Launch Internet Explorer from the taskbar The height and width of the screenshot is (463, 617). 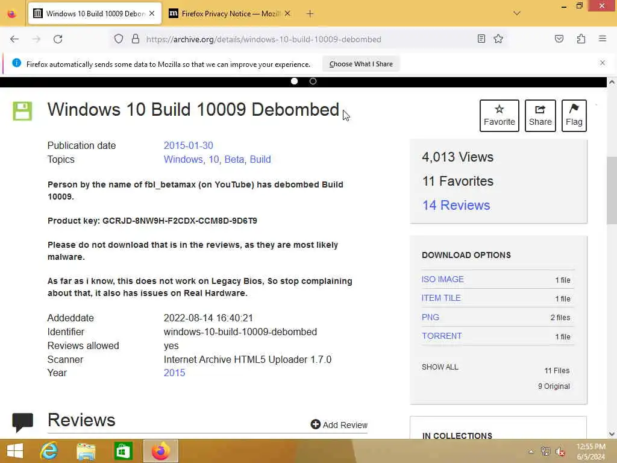49,451
